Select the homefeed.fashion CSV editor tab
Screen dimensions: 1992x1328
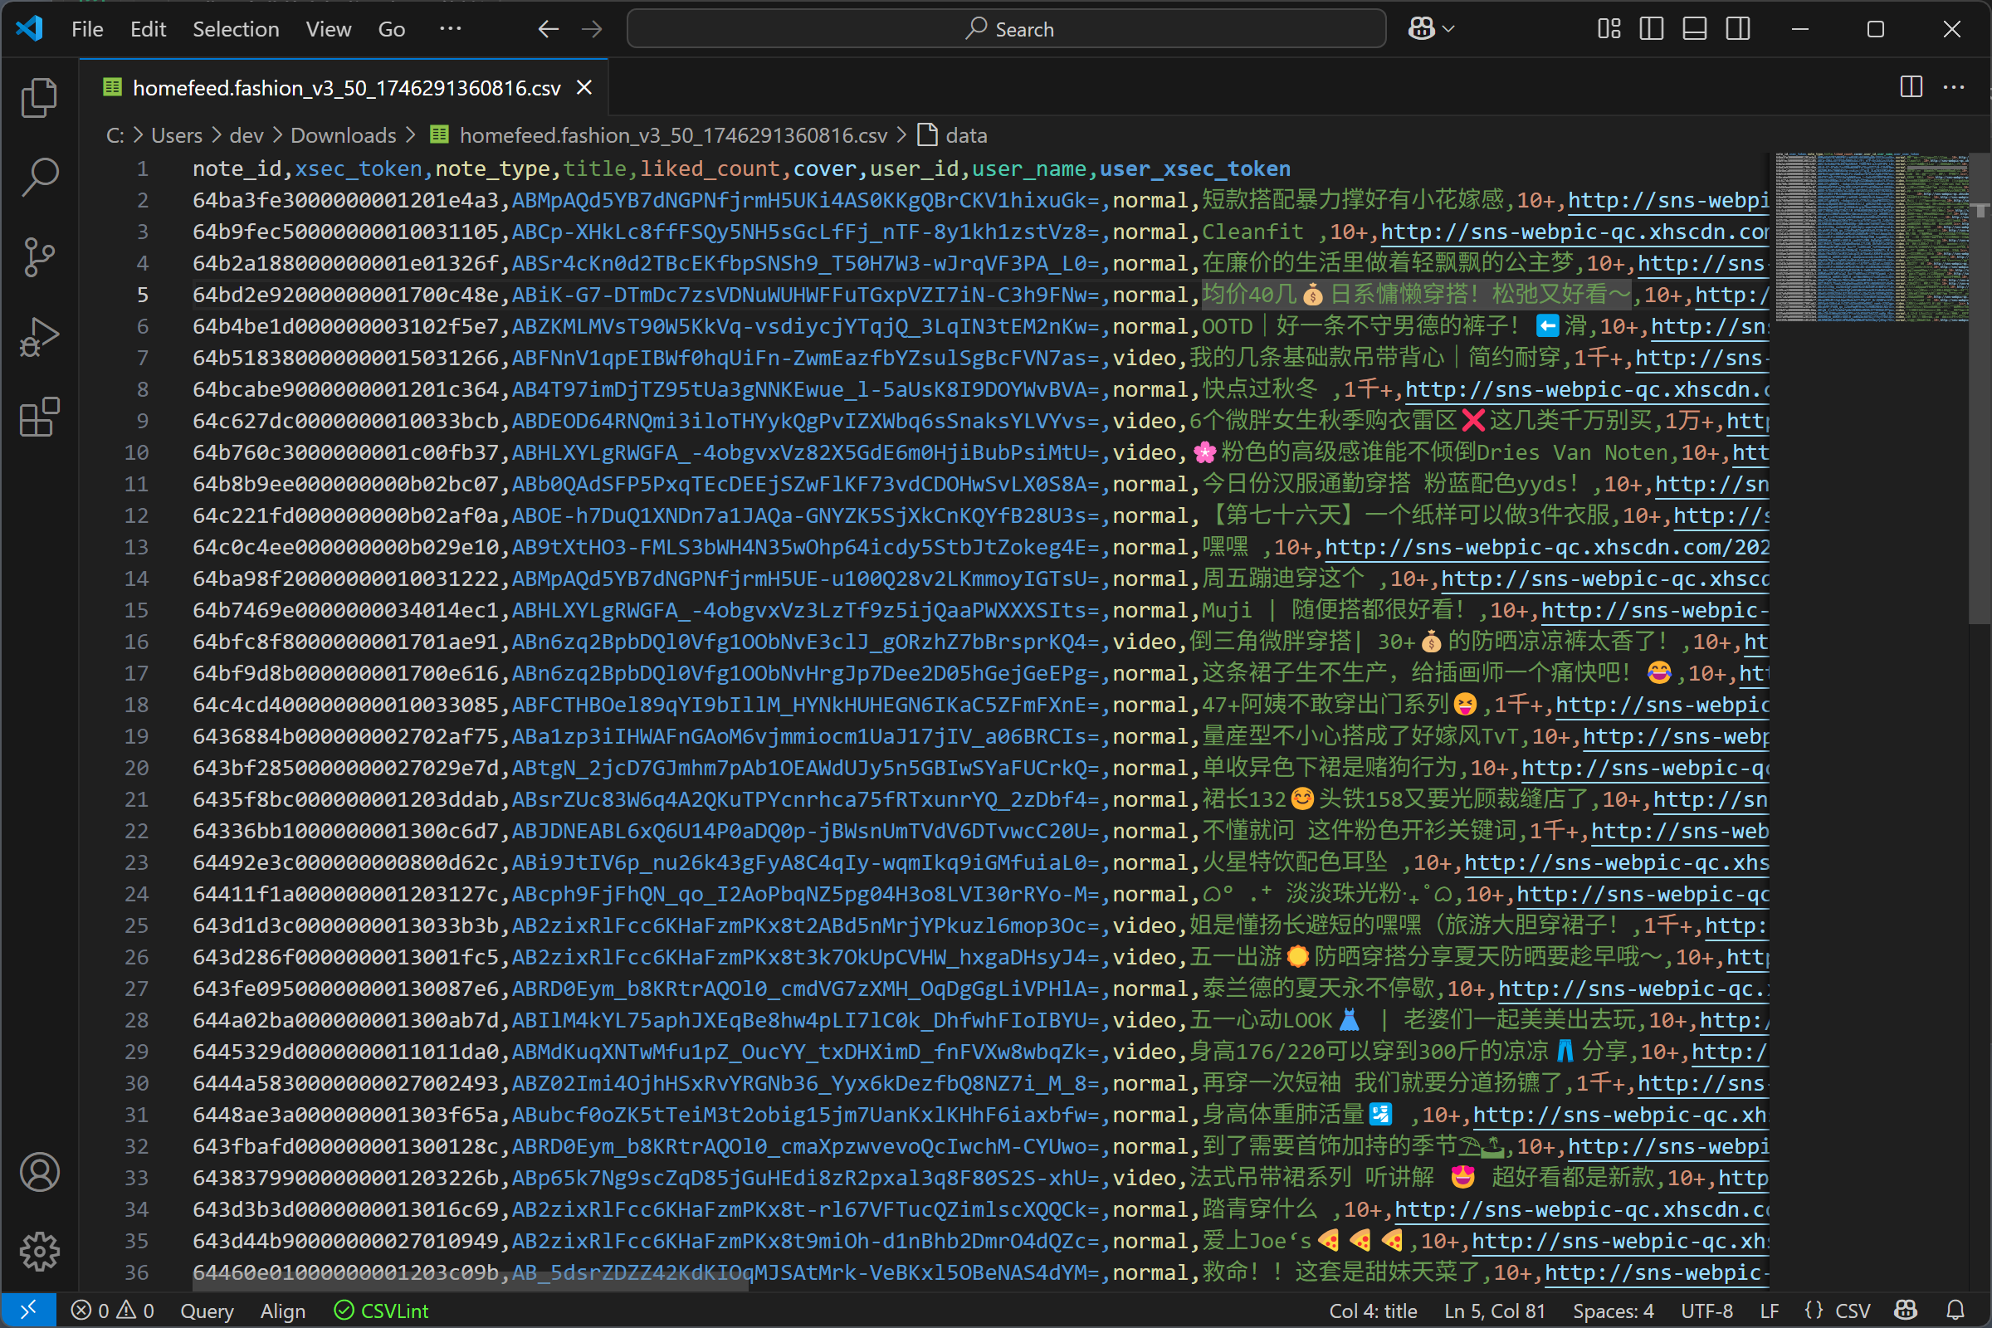[345, 88]
